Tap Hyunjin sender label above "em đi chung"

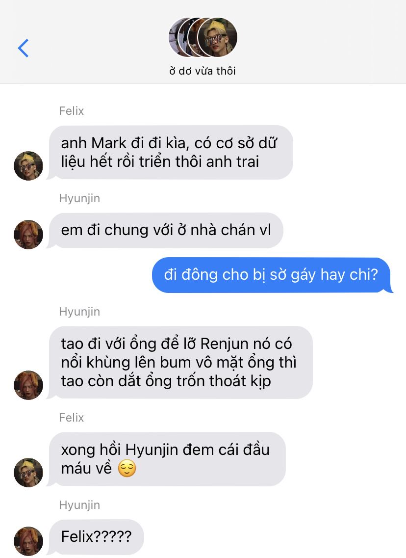79,199
